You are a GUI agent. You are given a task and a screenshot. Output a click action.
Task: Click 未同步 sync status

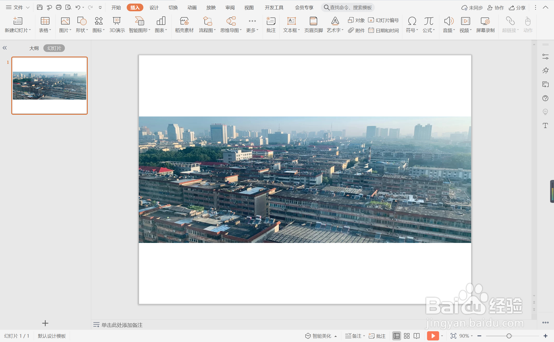pyautogui.click(x=472, y=8)
